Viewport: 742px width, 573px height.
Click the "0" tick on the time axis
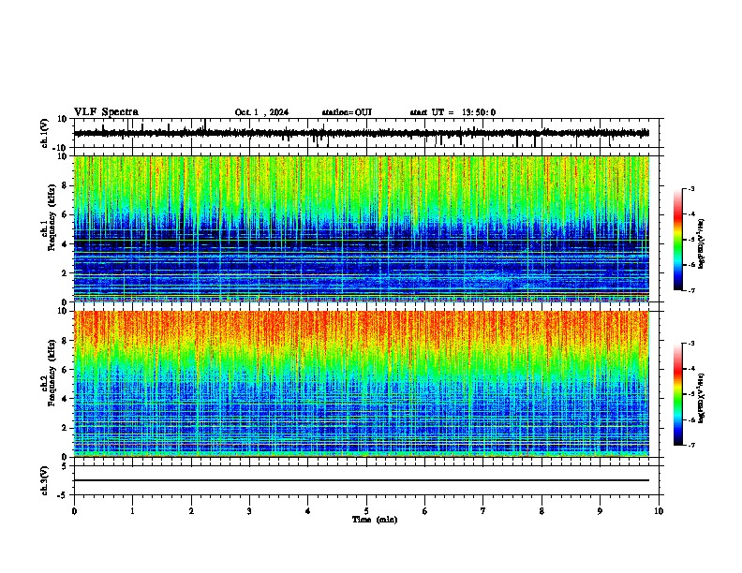[x=74, y=511]
